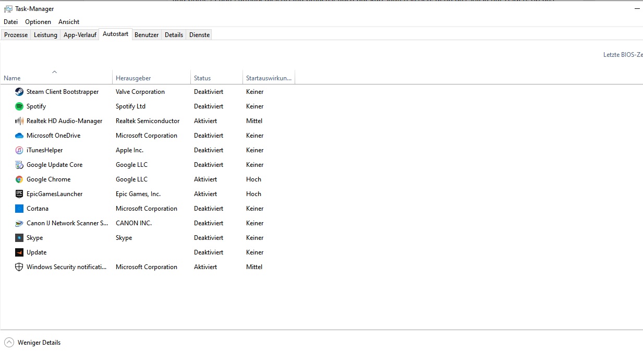Select the Microsoft OneDrive row name

[54, 136]
